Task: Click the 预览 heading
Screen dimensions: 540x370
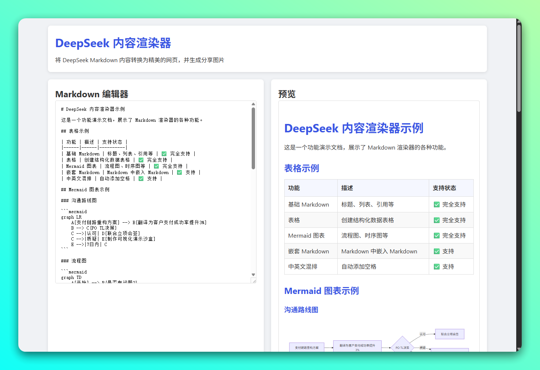Action: pos(287,94)
